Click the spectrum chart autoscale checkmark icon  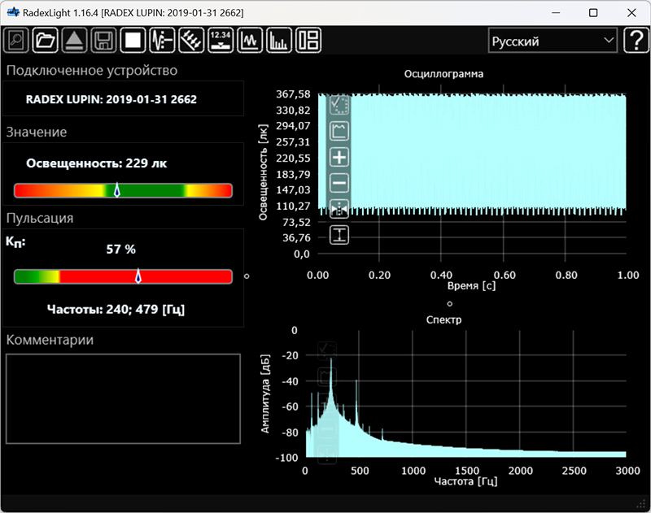tap(327, 350)
